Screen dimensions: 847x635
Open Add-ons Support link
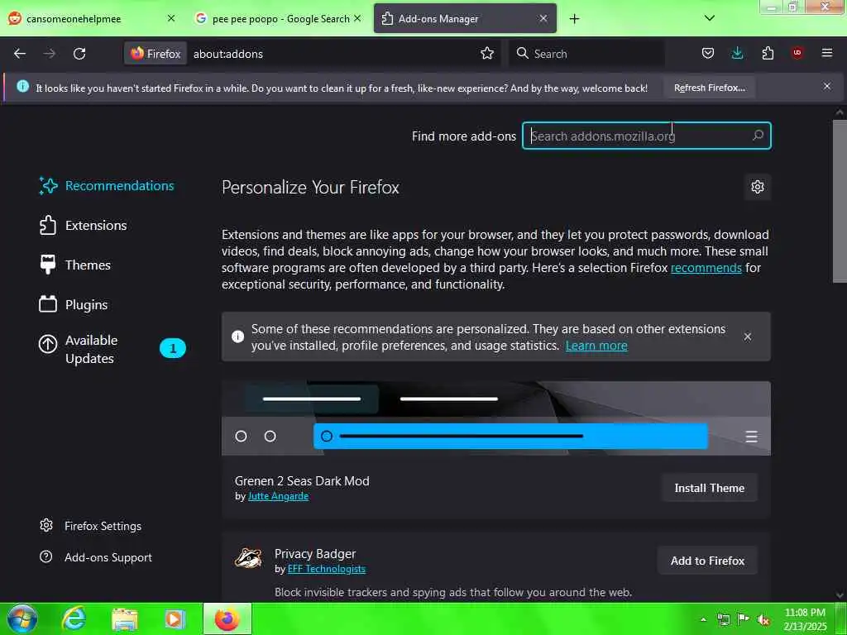96,557
